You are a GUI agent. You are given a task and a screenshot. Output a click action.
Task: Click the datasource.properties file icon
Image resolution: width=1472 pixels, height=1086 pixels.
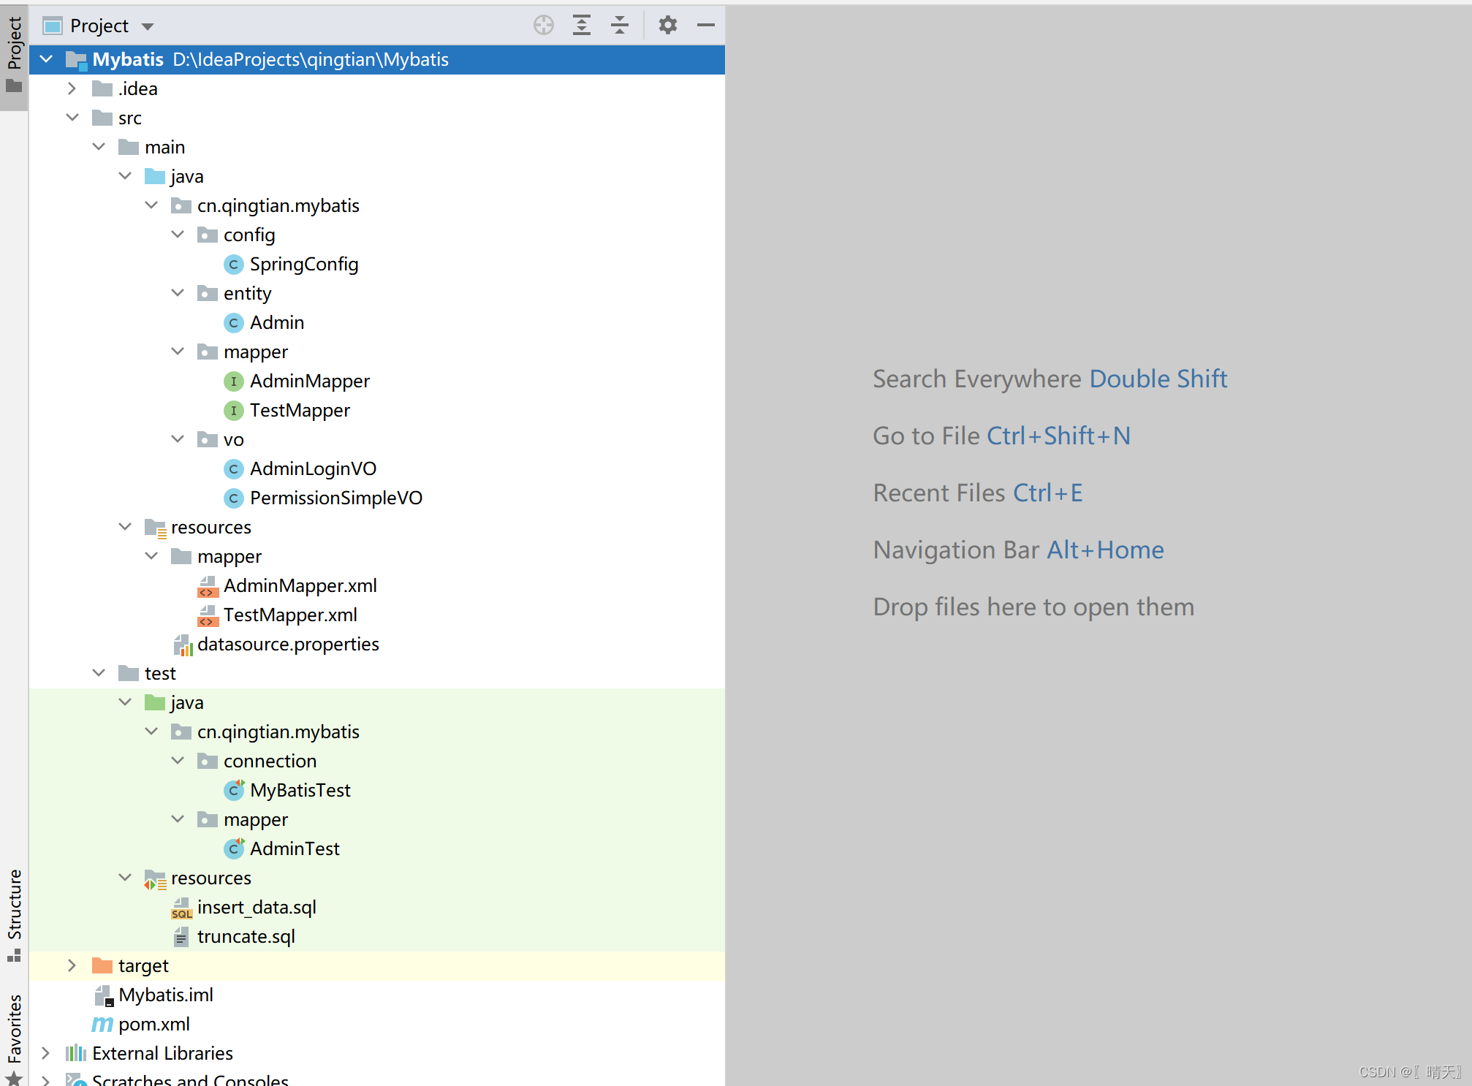click(183, 645)
